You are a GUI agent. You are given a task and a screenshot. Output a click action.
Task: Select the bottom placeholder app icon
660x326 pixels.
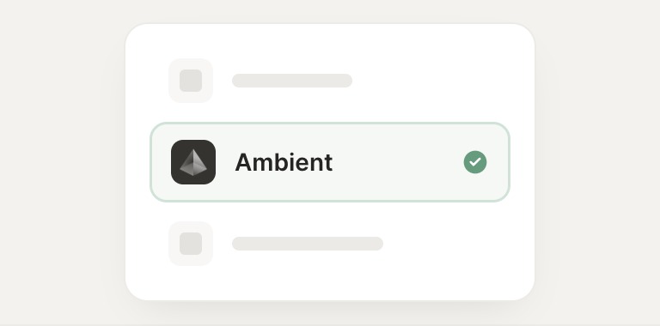(191, 244)
